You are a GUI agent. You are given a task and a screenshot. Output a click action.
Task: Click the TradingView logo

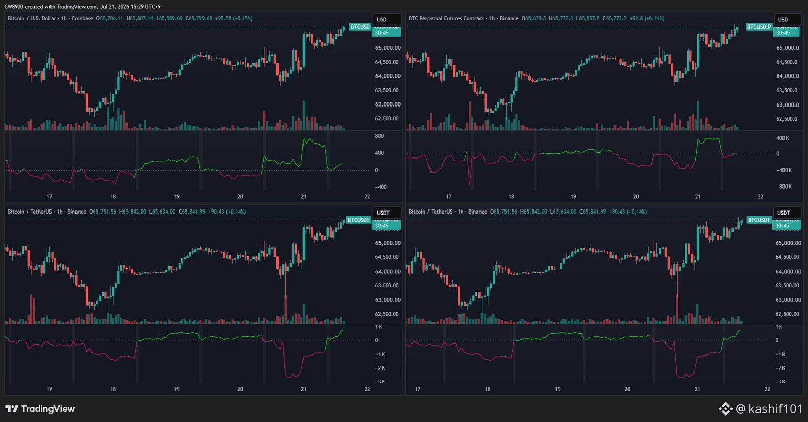click(x=40, y=409)
